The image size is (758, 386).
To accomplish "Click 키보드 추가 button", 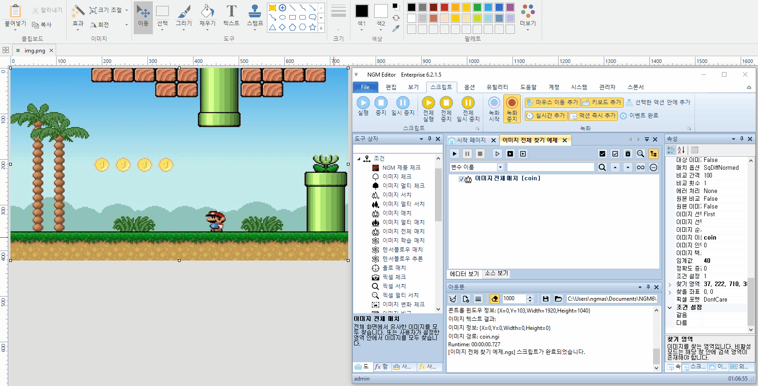I will (x=602, y=102).
